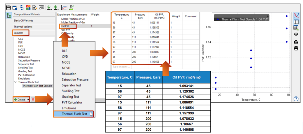Click the flask with checkmark toolbar icon
Screen dimensions: 303x134
(71, 7)
